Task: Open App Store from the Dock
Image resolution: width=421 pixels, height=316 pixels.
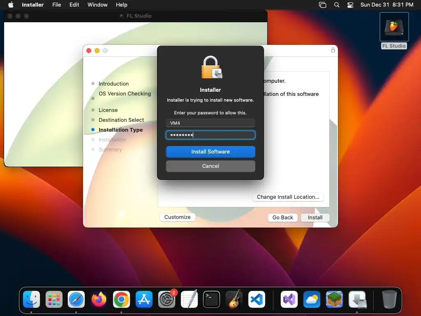Action: [144, 300]
